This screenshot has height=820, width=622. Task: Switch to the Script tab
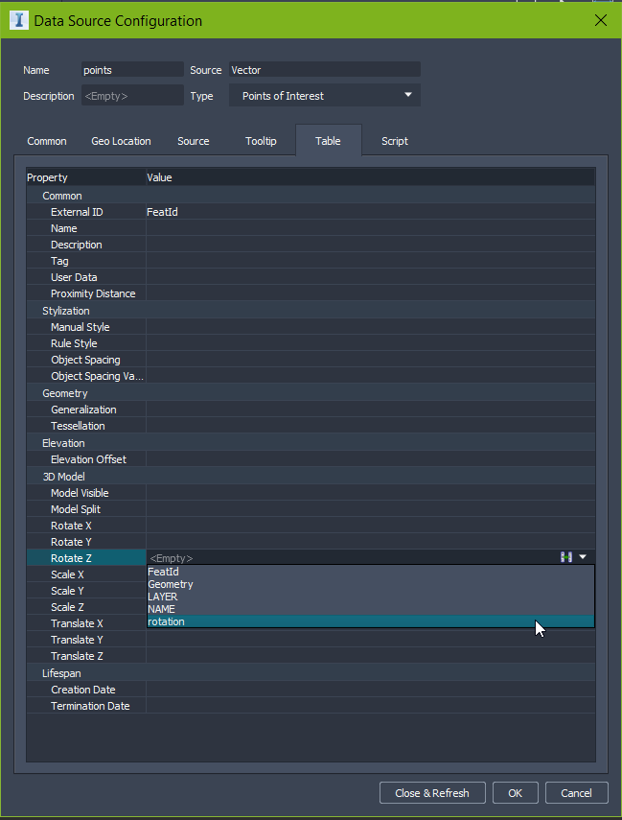click(x=394, y=140)
